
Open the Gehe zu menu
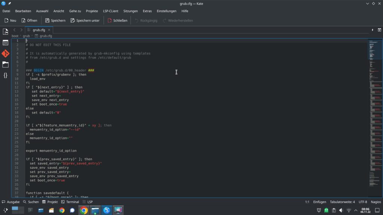[75, 11]
